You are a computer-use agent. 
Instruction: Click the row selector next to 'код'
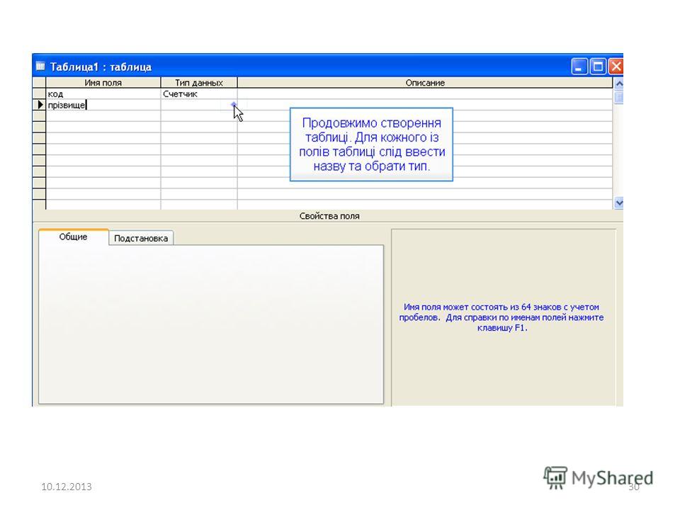pos(39,93)
